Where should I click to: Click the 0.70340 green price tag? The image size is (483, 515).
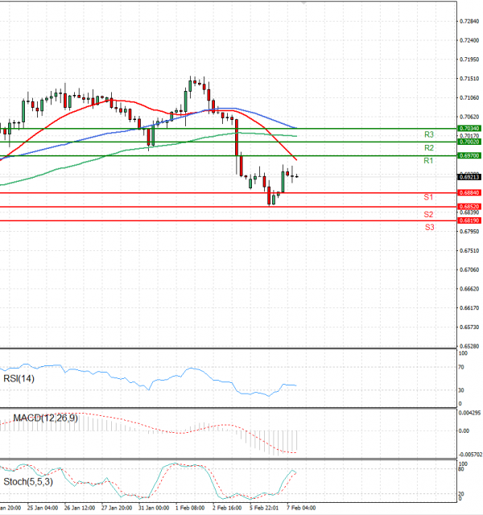469,128
